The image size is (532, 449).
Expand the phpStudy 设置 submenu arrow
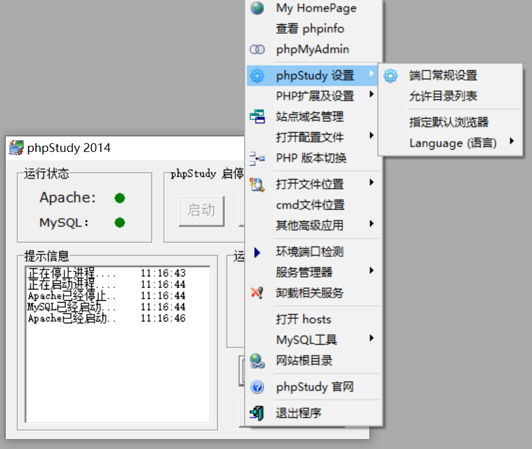coord(372,73)
